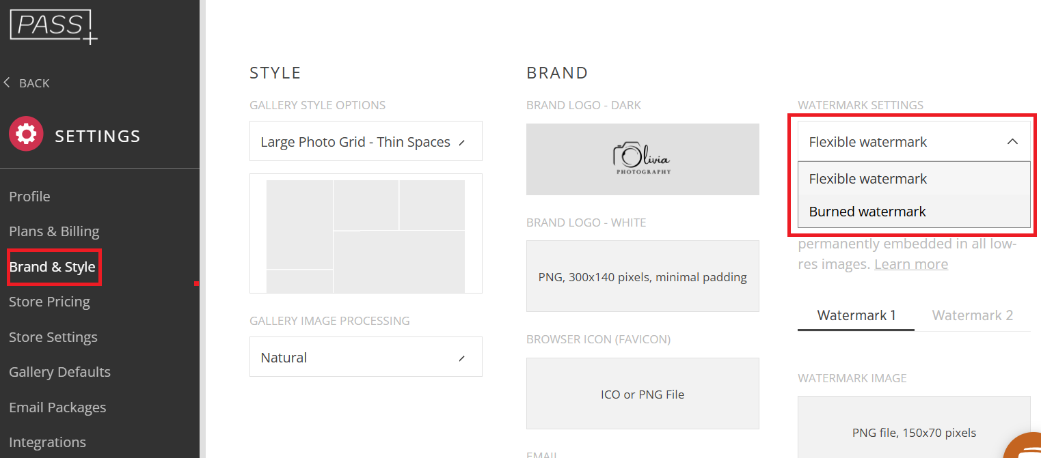1041x458 pixels.
Task: Open the Gallery Style Options dropdown
Action: click(366, 141)
